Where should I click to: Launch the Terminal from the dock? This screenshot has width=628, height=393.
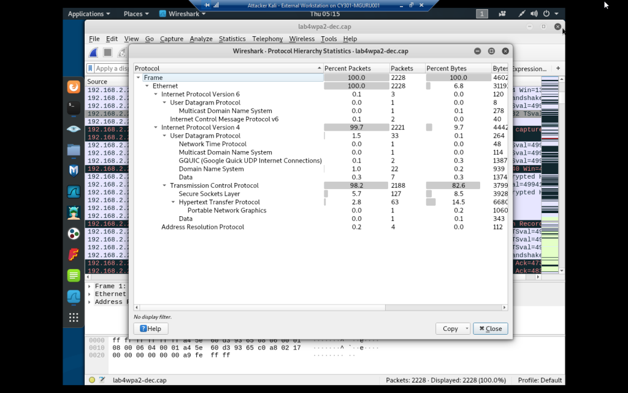pos(74,107)
